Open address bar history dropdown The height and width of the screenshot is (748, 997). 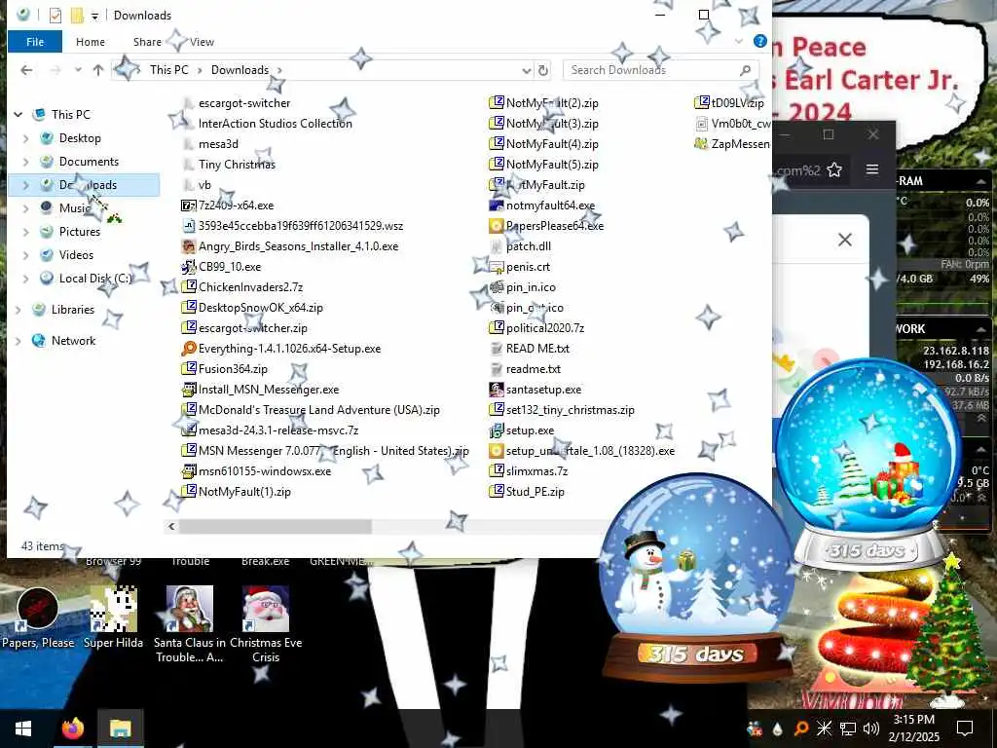tap(527, 70)
